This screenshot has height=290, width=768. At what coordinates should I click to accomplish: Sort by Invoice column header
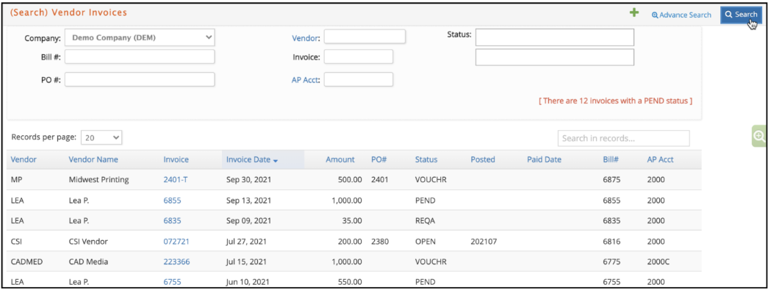(176, 159)
